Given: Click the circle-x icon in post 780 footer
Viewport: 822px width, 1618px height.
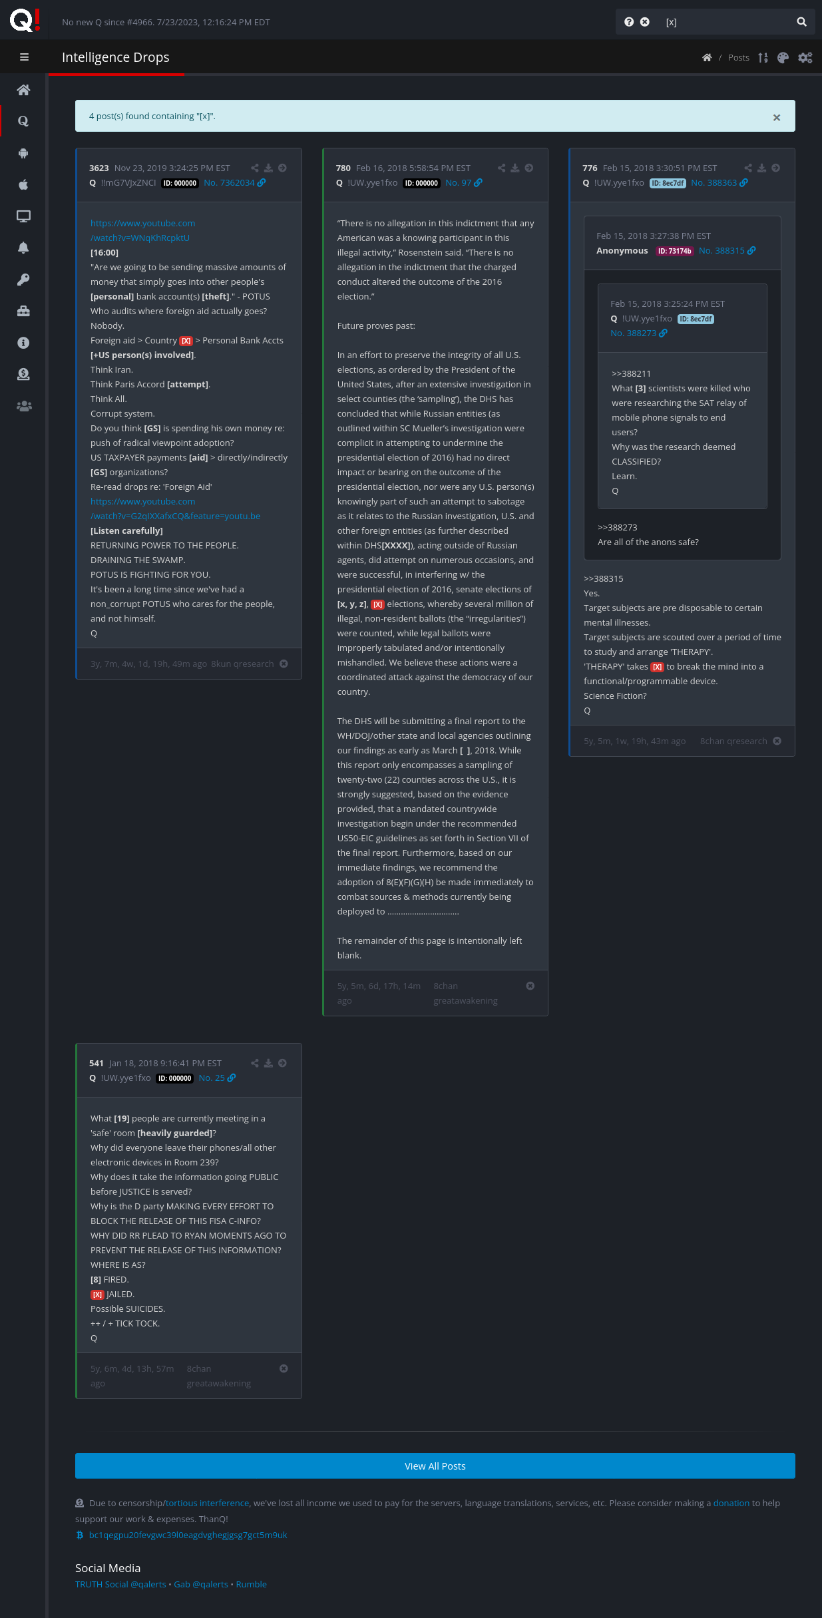Looking at the screenshot, I should pyautogui.click(x=530, y=986).
